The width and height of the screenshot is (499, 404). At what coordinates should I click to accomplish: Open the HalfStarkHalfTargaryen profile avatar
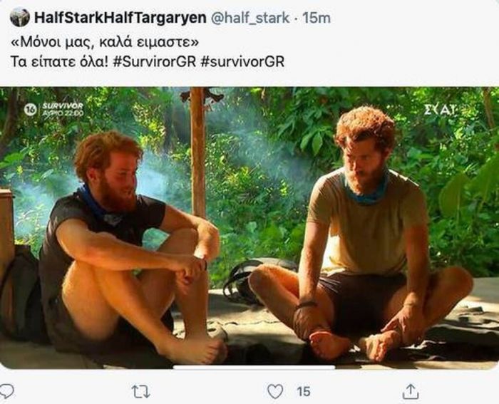pyautogui.click(x=20, y=17)
